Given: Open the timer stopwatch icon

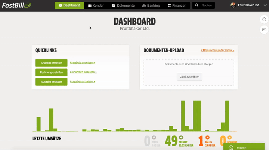Looking at the screenshot, I should click(264, 19).
